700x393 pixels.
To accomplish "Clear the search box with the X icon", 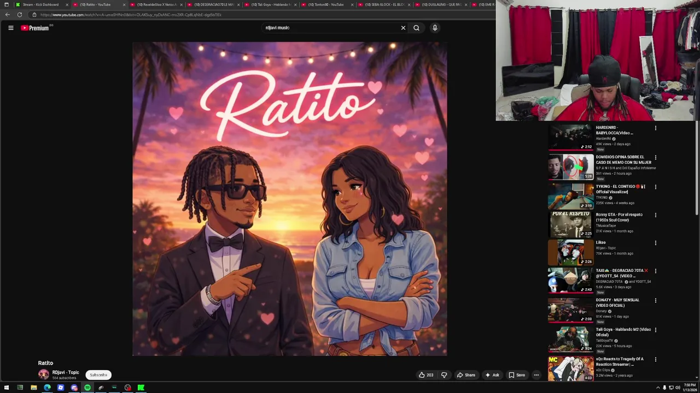I will pos(404,28).
